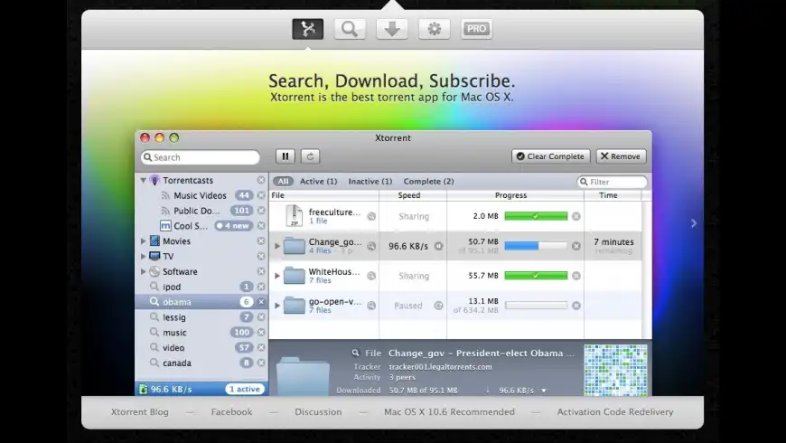Resume the paused go-open-v torrent
The image size is (786, 443).
pos(438,306)
